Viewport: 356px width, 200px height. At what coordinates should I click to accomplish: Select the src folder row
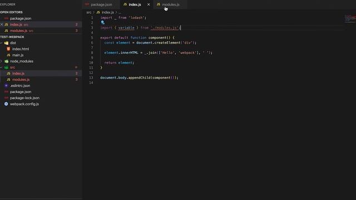[41, 67]
